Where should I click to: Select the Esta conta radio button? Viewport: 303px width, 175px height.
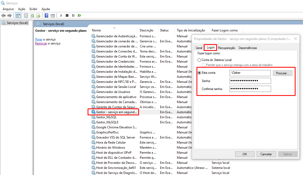199,73
